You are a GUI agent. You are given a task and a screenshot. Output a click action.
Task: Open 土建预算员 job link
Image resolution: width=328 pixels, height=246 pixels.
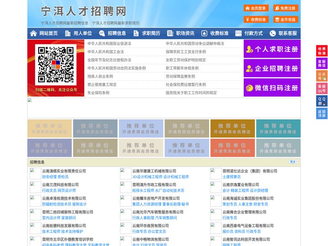[x=231, y=177]
